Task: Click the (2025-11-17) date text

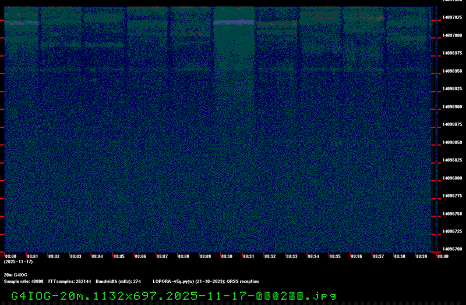Action: [19, 262]
